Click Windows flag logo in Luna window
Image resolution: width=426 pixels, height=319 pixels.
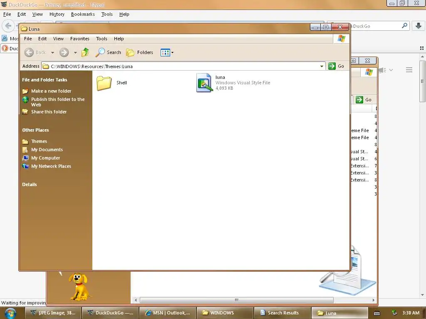342,39
